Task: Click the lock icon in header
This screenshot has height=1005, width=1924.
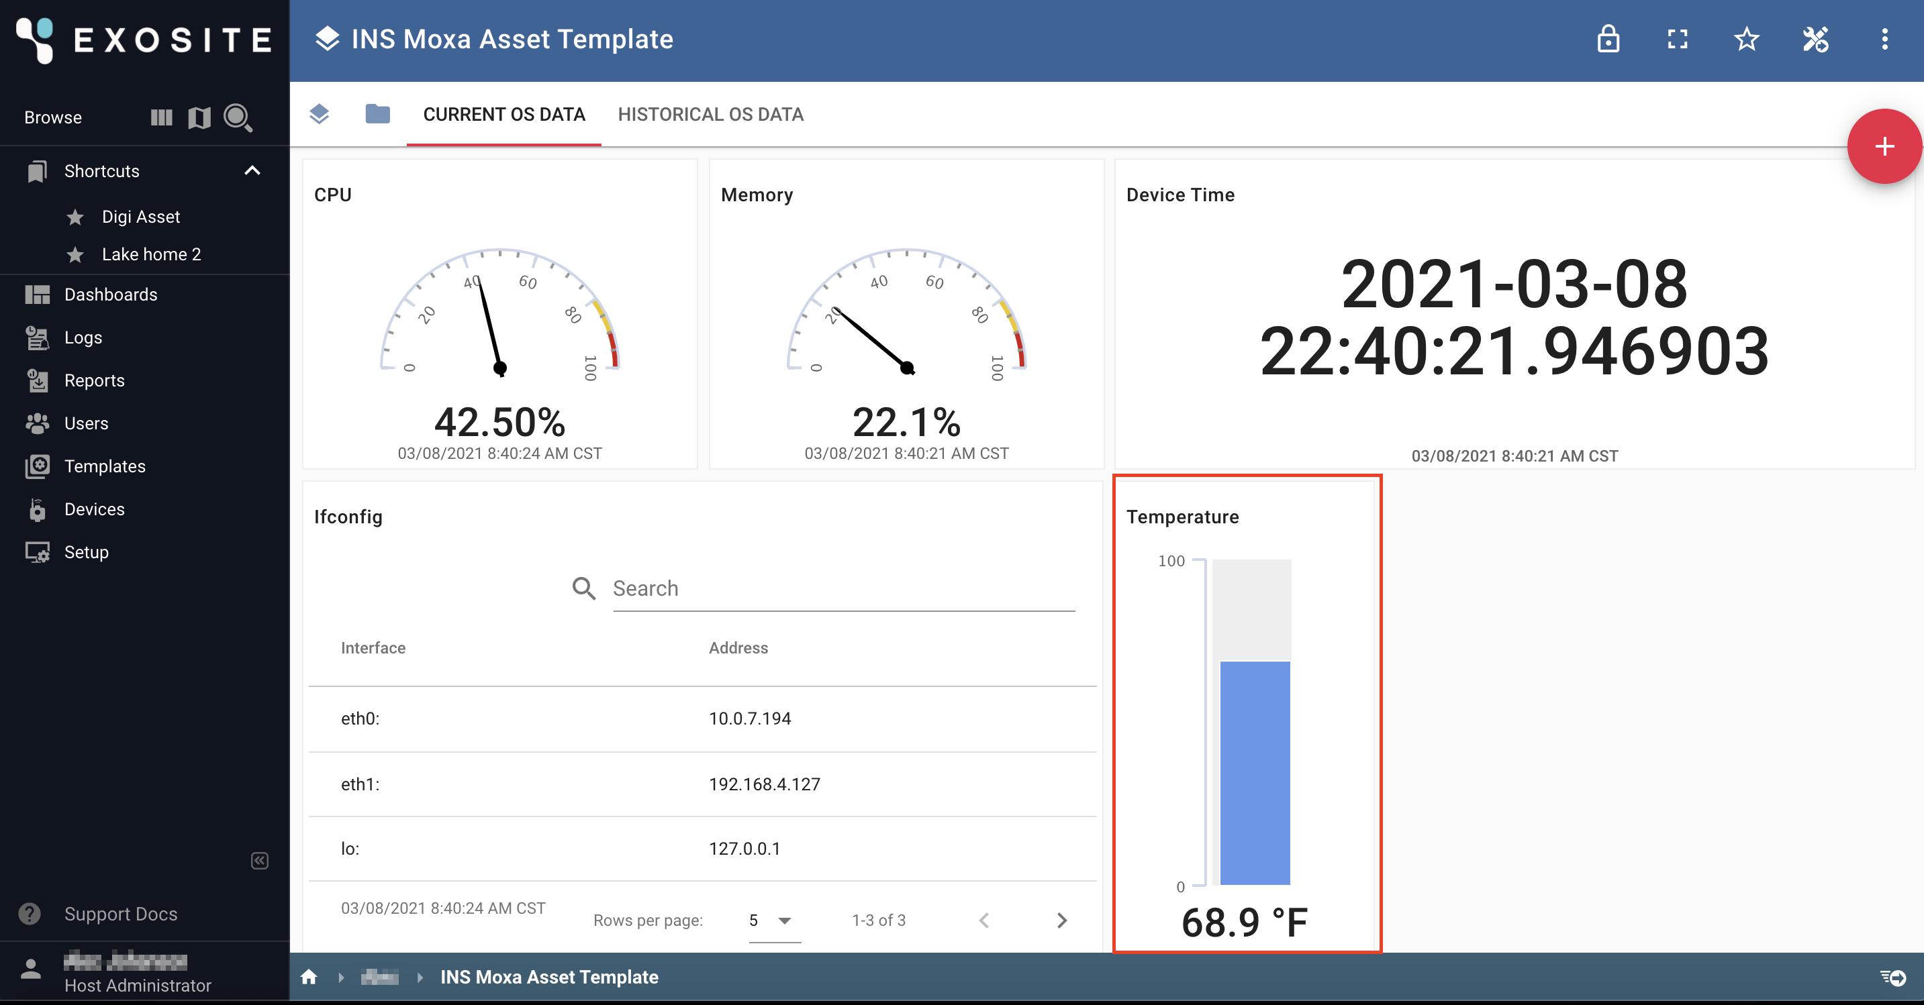Action: 1608,40
